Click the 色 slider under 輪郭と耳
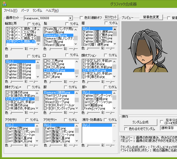The height and width of the screenshot is (159, 177). pos(16,49)
